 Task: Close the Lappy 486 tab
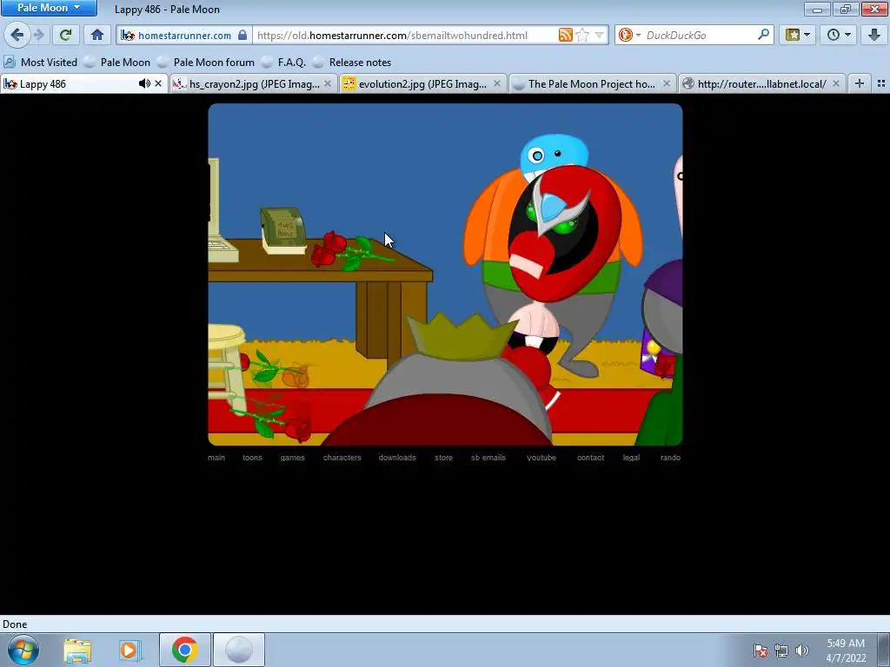158,84
